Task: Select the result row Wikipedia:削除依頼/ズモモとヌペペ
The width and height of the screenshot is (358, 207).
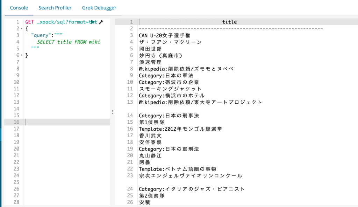Action: (186, 69)
